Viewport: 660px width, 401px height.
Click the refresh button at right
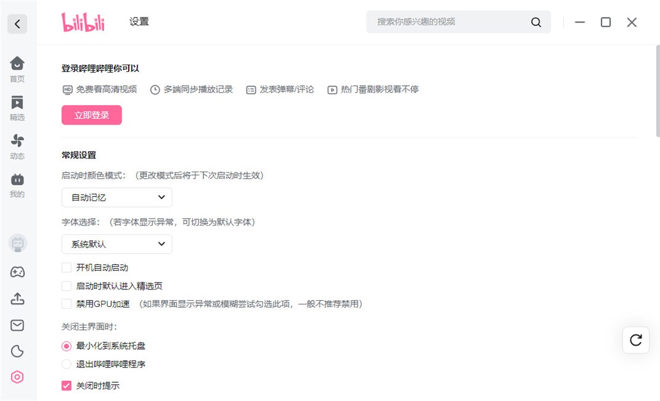point(636,340)
